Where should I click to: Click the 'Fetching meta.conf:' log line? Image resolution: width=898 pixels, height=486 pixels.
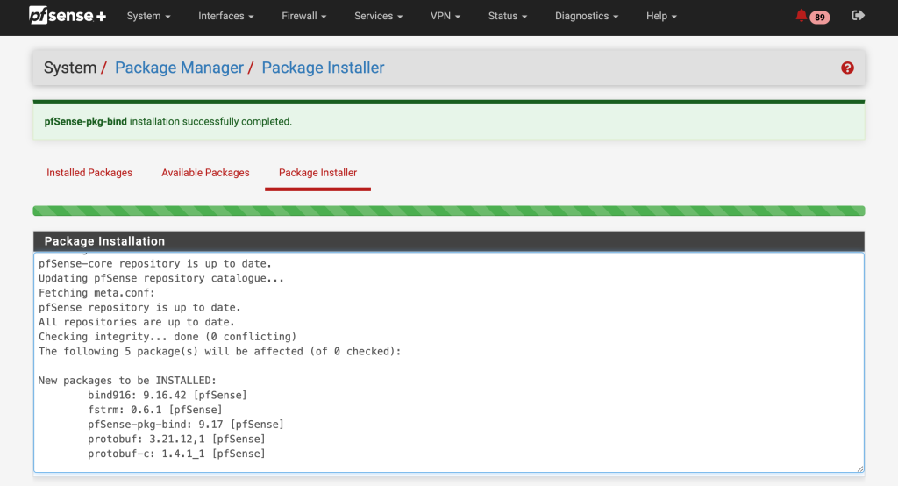click(96, 293)
